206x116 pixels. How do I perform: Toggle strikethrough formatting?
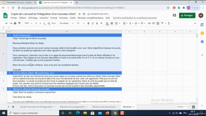click(x=97, y=24)
